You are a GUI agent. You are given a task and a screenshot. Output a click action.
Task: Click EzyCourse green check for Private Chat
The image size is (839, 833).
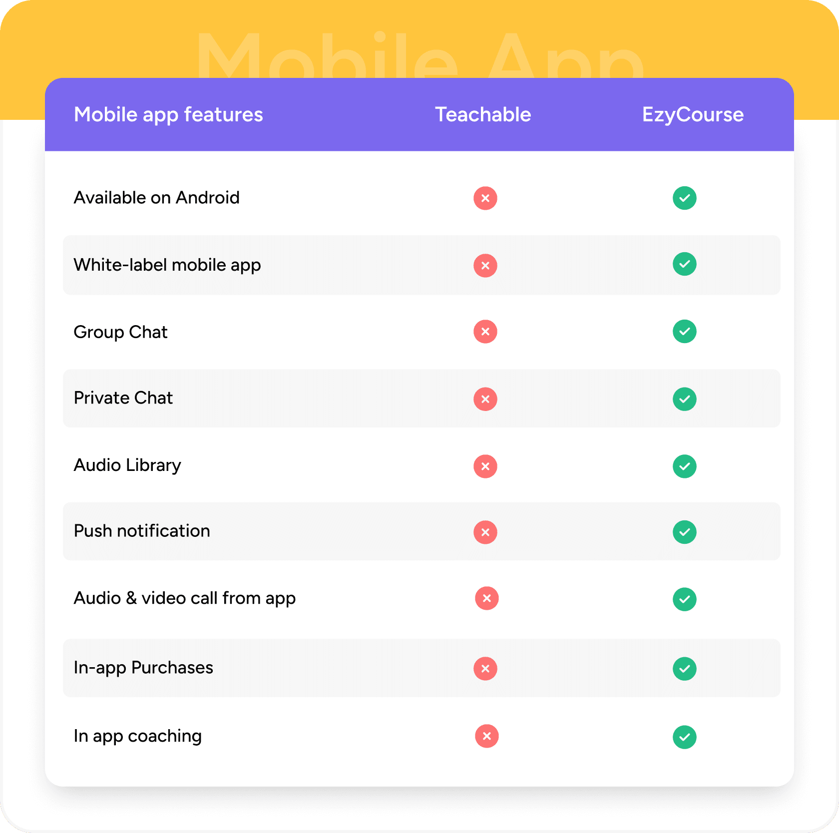(x=684, y=399)
